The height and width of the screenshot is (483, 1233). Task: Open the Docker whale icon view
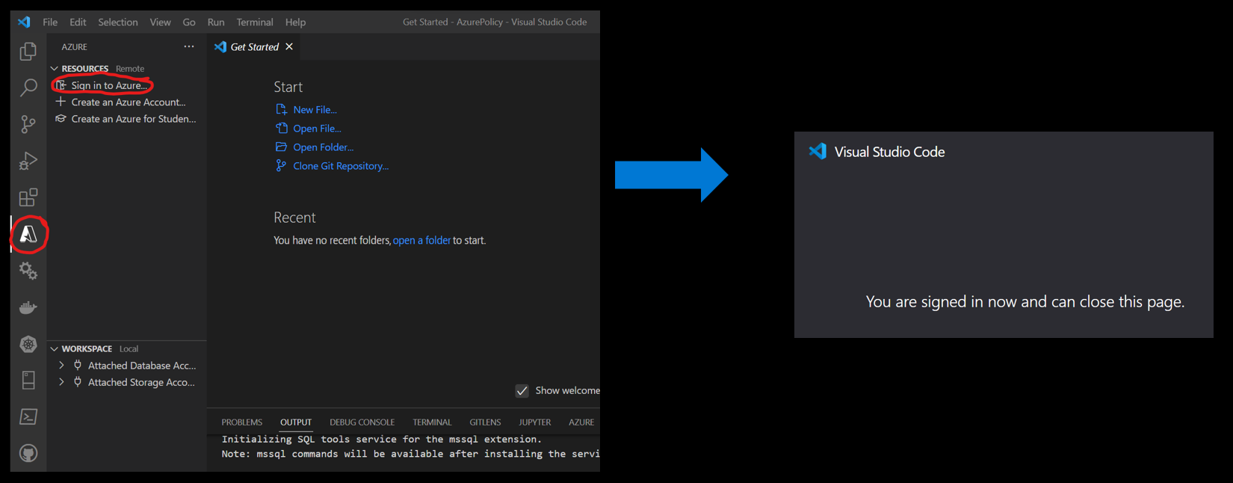[28, 307]
